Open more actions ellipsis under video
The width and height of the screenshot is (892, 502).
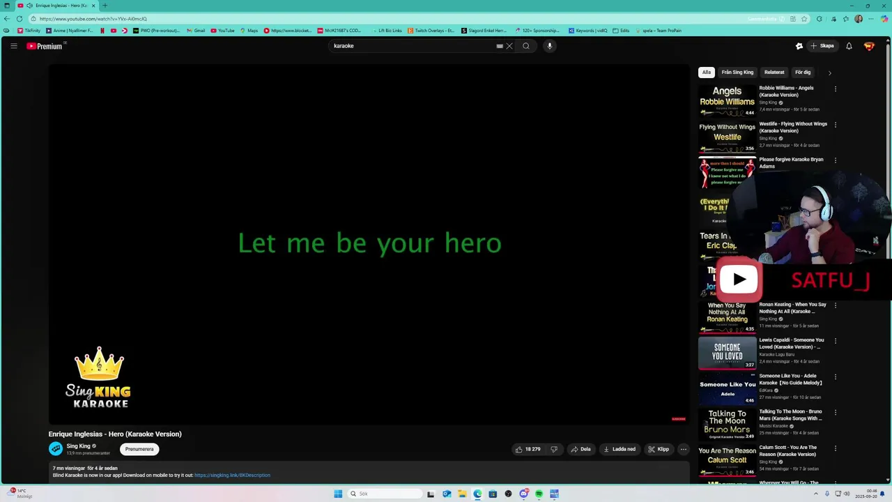[x=684, y=449]
